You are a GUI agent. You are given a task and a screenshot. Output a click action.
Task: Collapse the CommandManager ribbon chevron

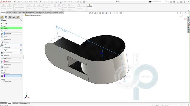pos(189,10)
